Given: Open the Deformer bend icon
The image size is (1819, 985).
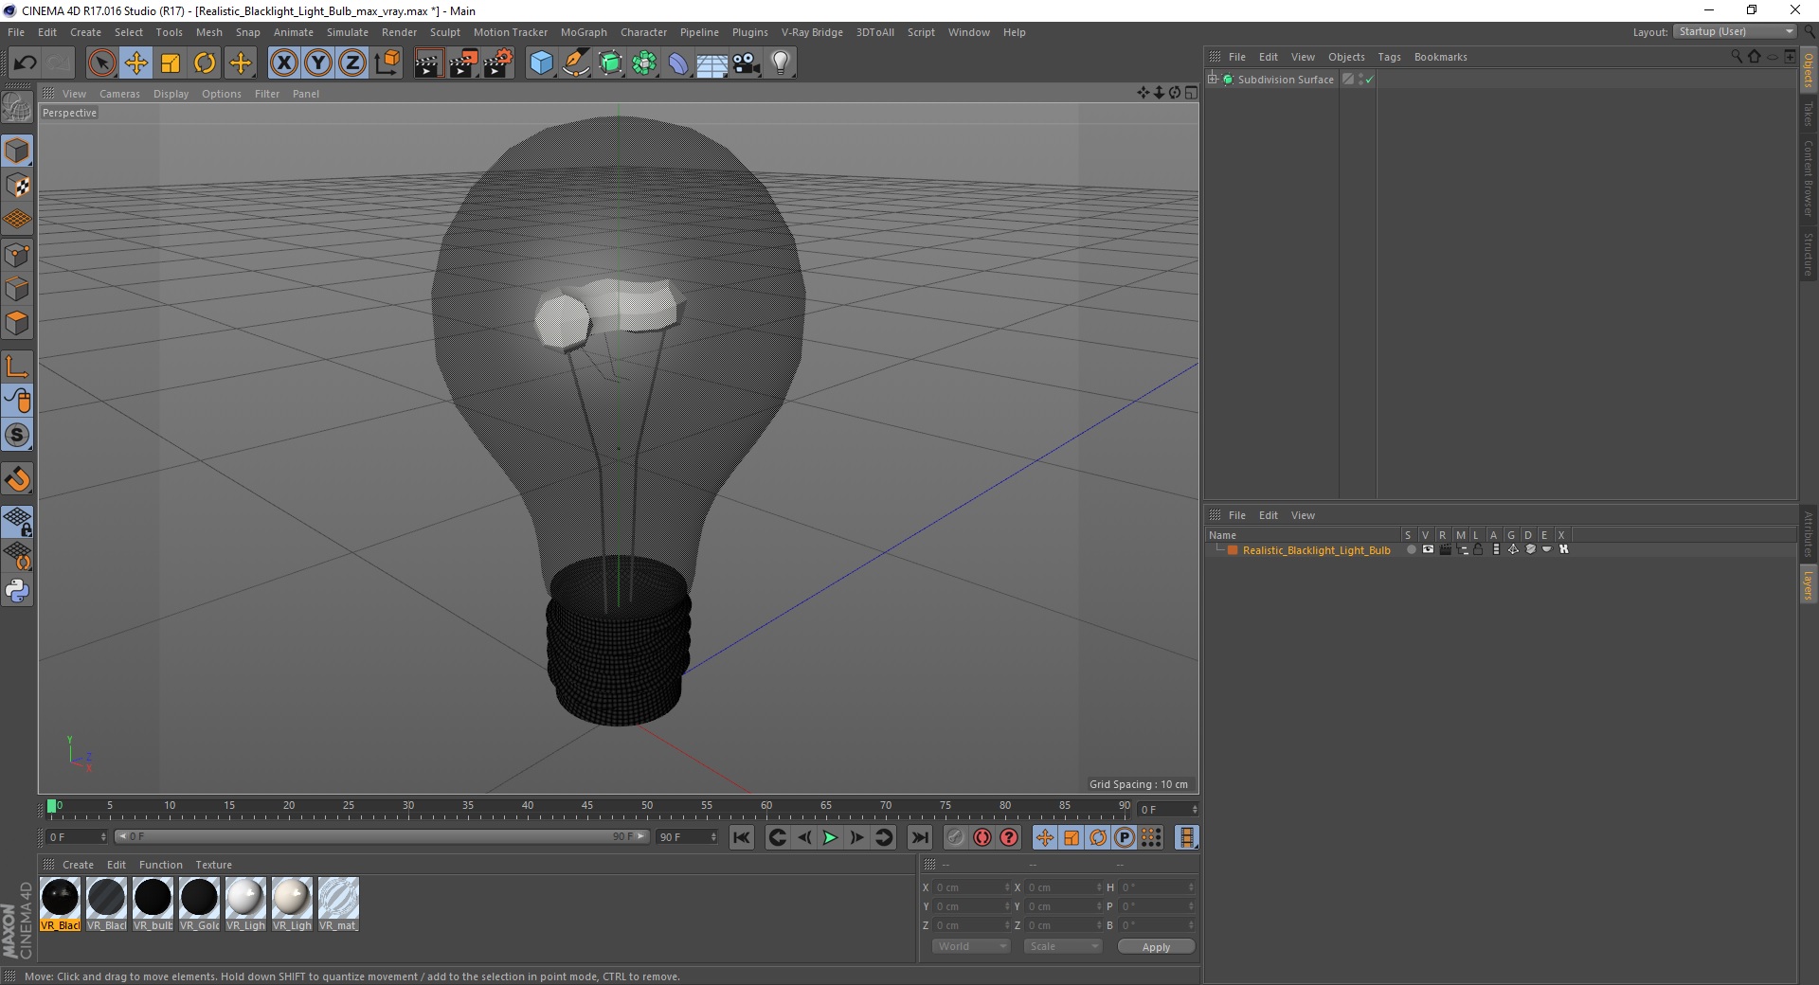Looking at the screenshot, I should (x=678, y=63).
